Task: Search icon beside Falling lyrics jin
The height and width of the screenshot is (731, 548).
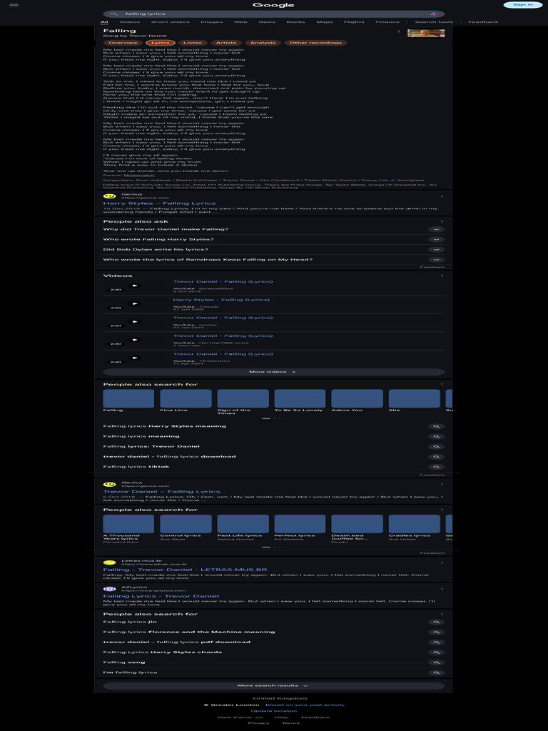Action: coord(436,622)
